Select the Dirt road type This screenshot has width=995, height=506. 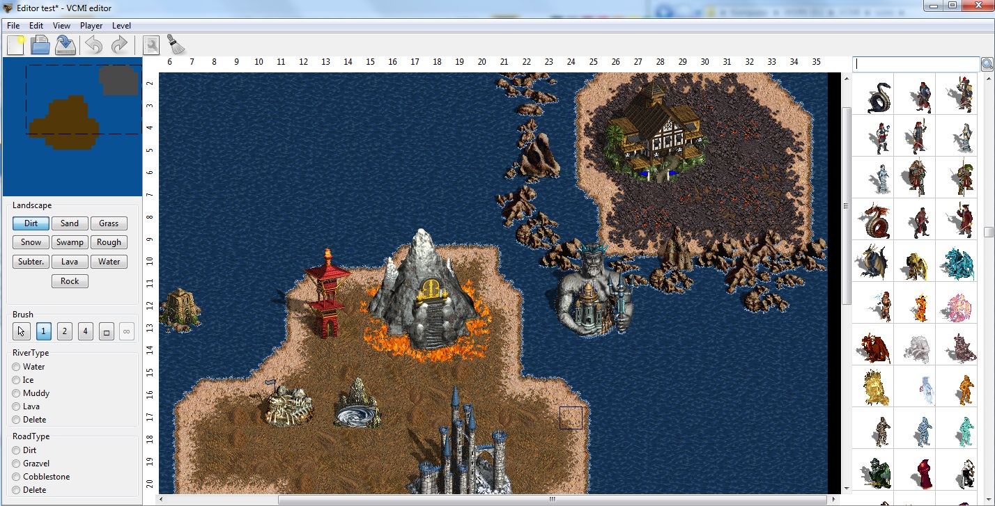(x=24, y=450)
